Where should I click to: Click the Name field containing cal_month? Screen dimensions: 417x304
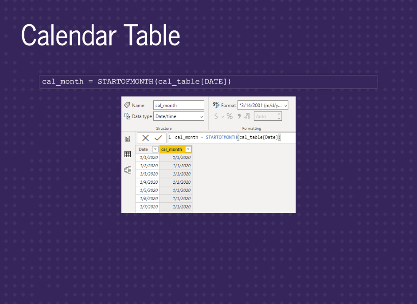tap(179, 105)
